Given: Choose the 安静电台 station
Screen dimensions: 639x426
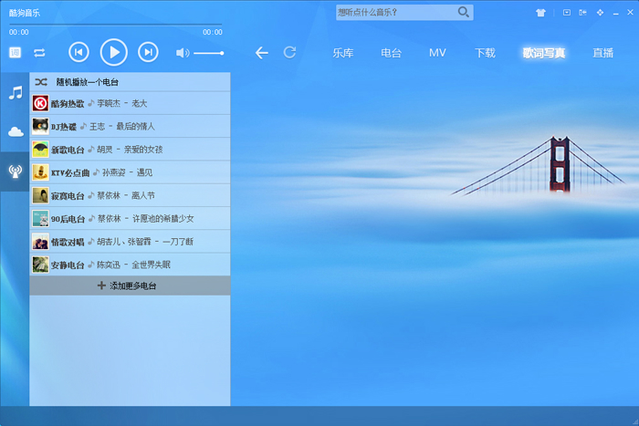Looking at the screenshot, I should click(x=130, y=265).
